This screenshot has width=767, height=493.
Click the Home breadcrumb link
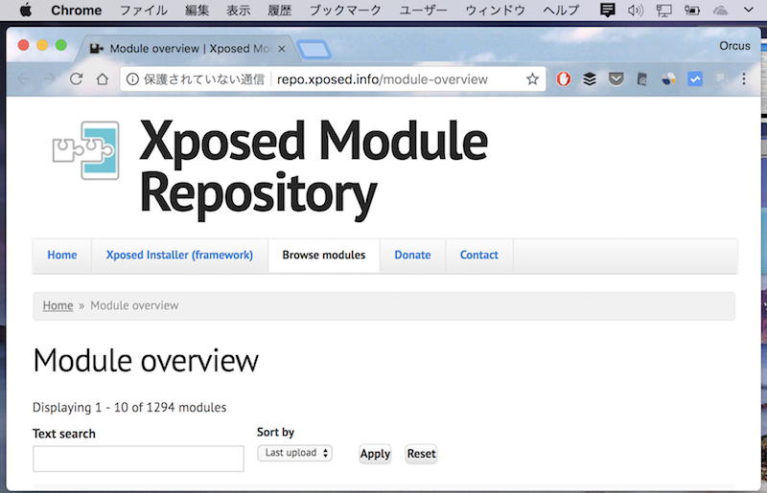click(x=58, y=305)
